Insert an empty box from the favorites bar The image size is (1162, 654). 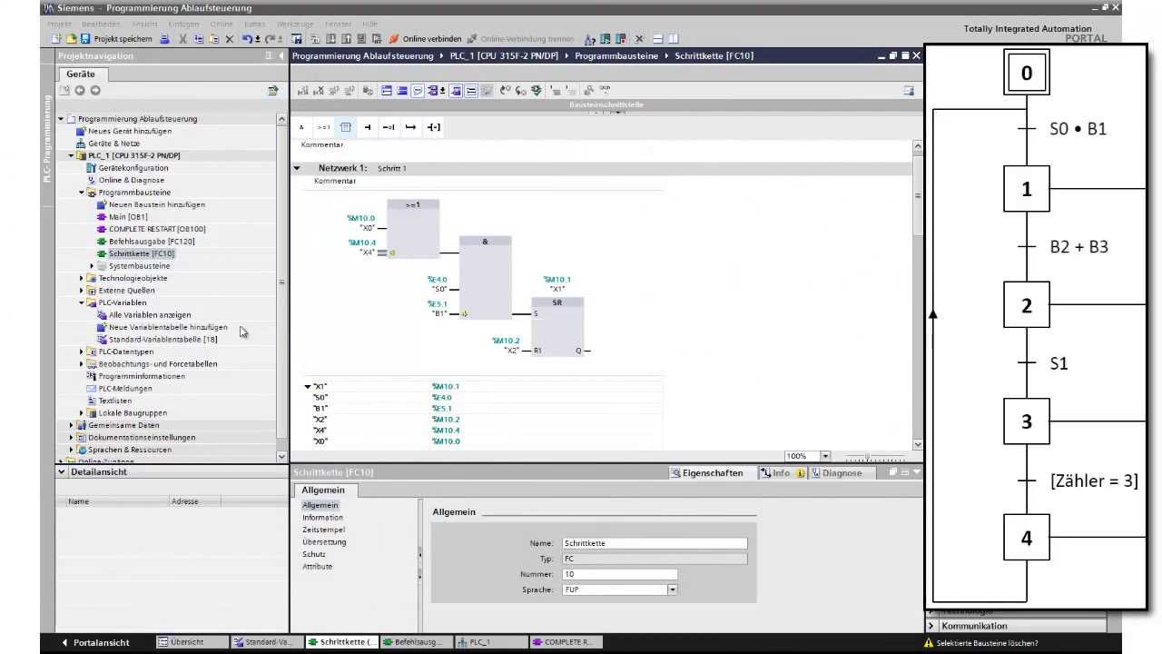point(345,127)
